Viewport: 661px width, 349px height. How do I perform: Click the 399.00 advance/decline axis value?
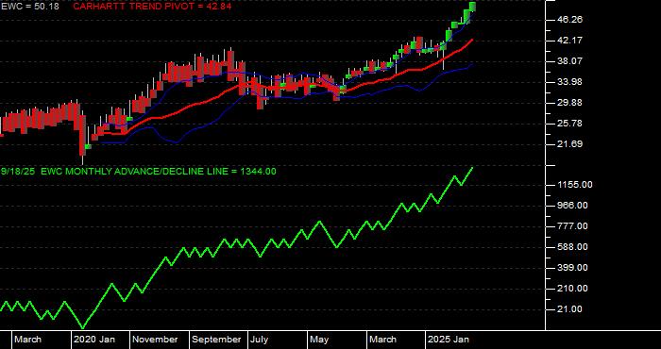click(x=571, y=268)
